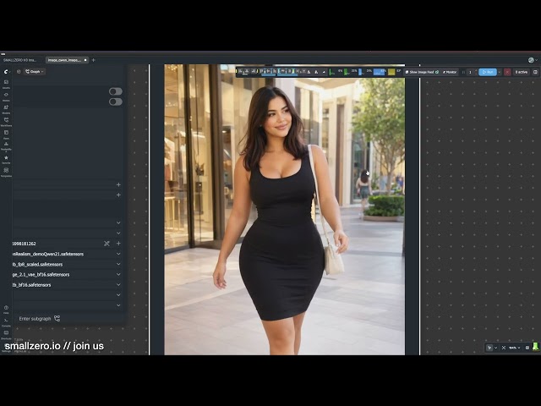Screen dimensions: 541x406
Task: Click the shuffle icon beside the seed value
Action: pos(107,244)
